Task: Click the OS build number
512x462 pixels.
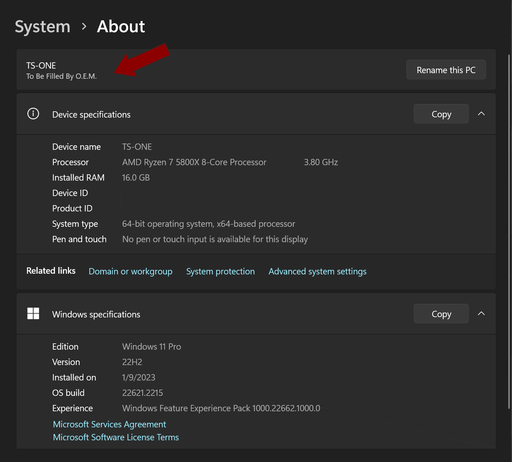Action: coord(143,393)
